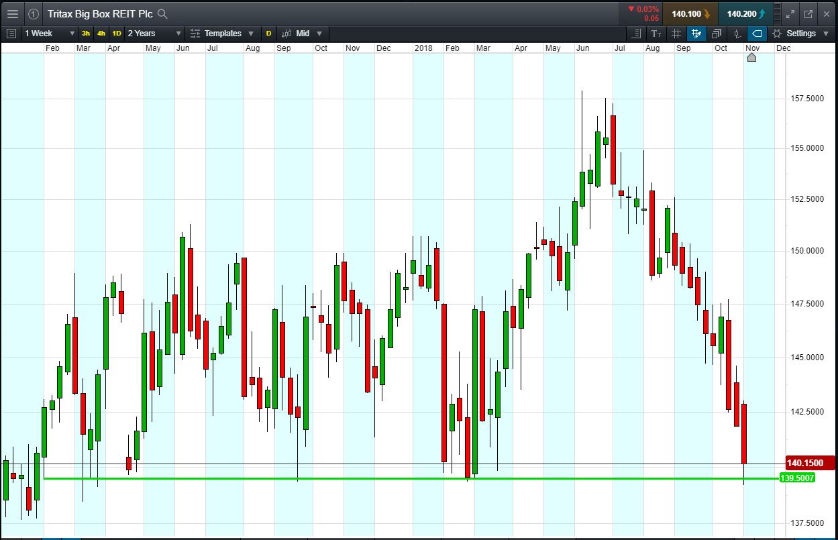Click the circled number one layout icon
This screenshot has height=540, width=838.
click(x=34, y=13)
